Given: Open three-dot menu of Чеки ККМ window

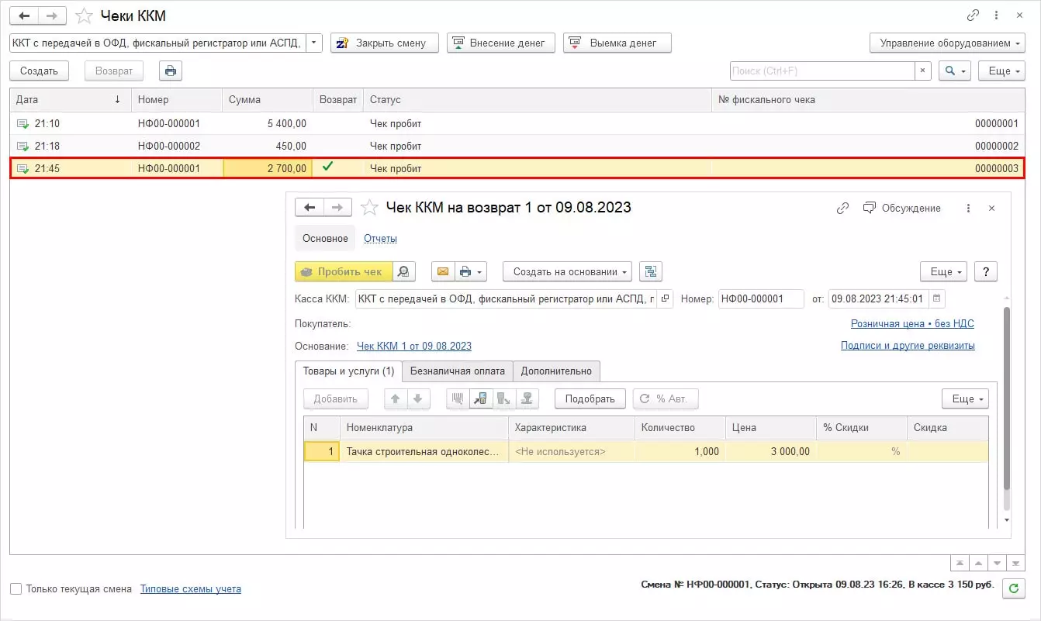Looking at the screenshot, I should click(997, 16).
